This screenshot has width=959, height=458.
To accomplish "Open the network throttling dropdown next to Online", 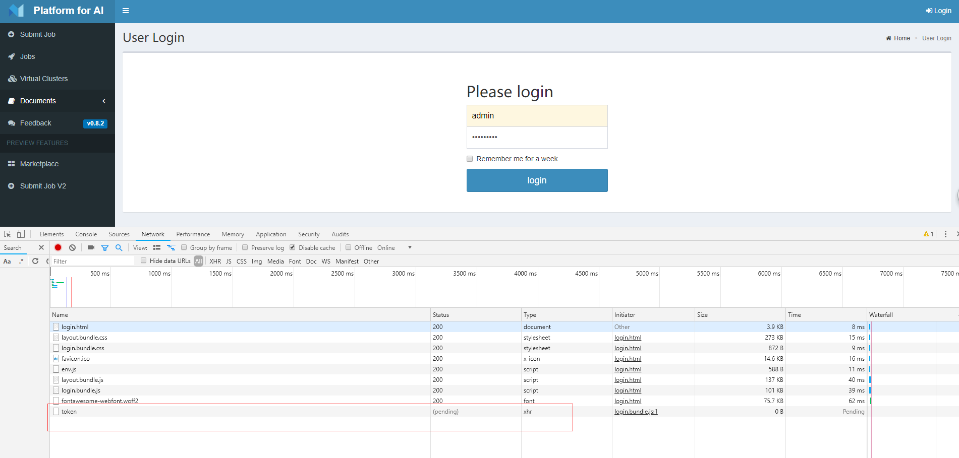I will point(409,247).
